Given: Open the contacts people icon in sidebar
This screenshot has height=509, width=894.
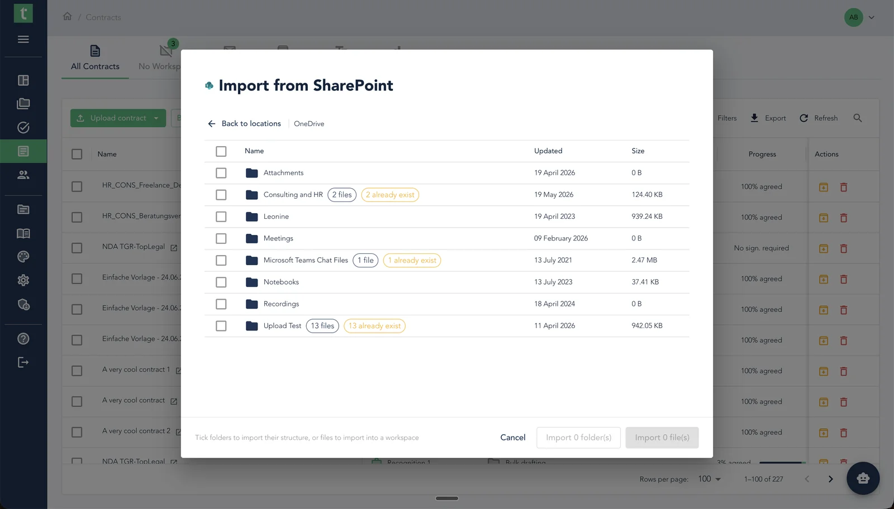Looking at the screenshot, I should [x=23, y=175].
